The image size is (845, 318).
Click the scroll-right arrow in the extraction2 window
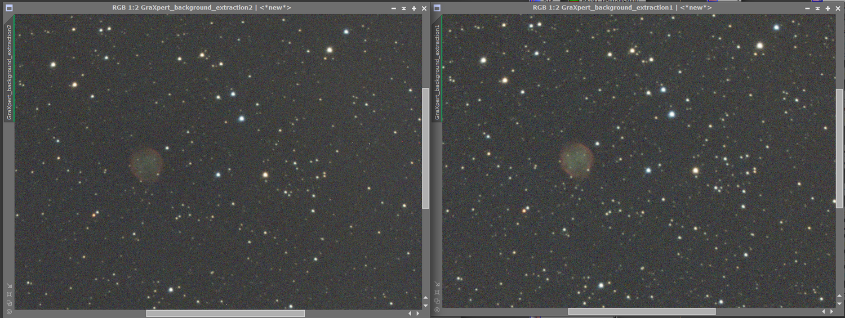click(x=417, y=313)
